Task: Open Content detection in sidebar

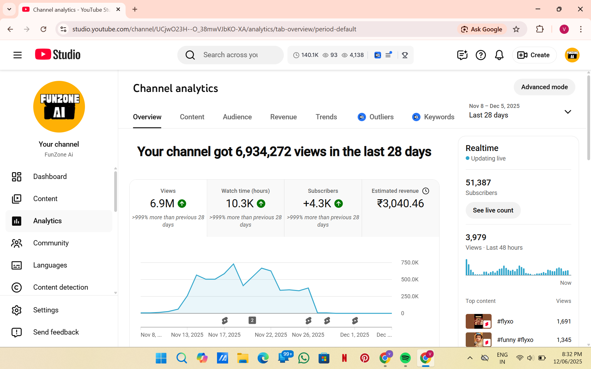Action: pyautogui.click(x=60, y=287)
